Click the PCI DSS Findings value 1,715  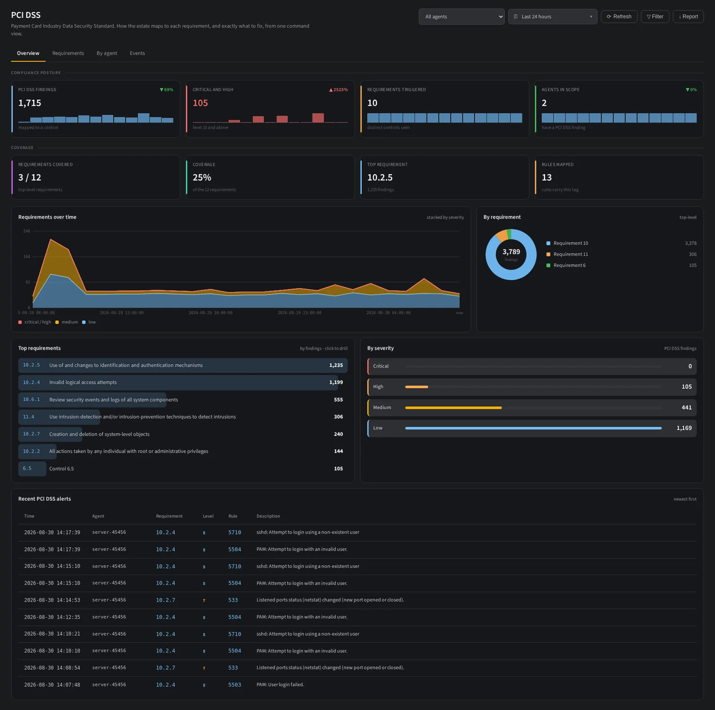point(29,103)
